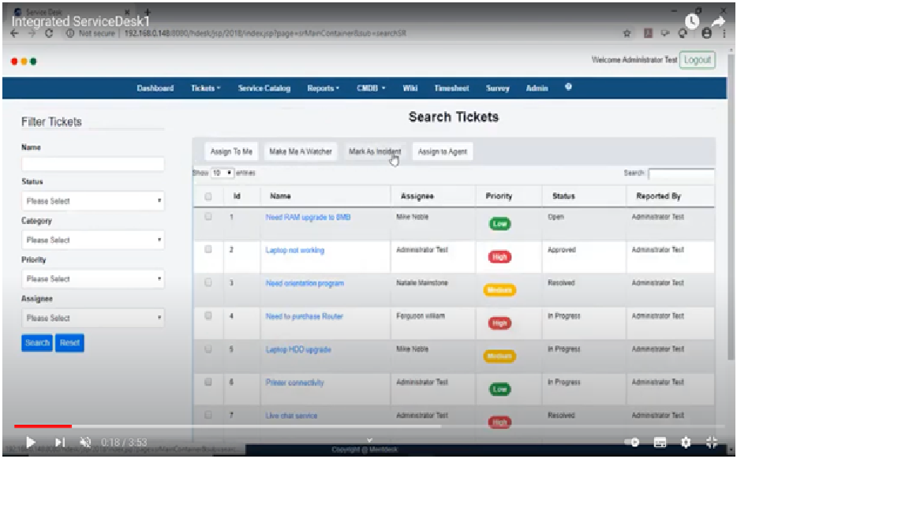The height and width of the screenshot is (511, 909).
Task: Open Watch later clock icon
Action: tap(691, 21)
